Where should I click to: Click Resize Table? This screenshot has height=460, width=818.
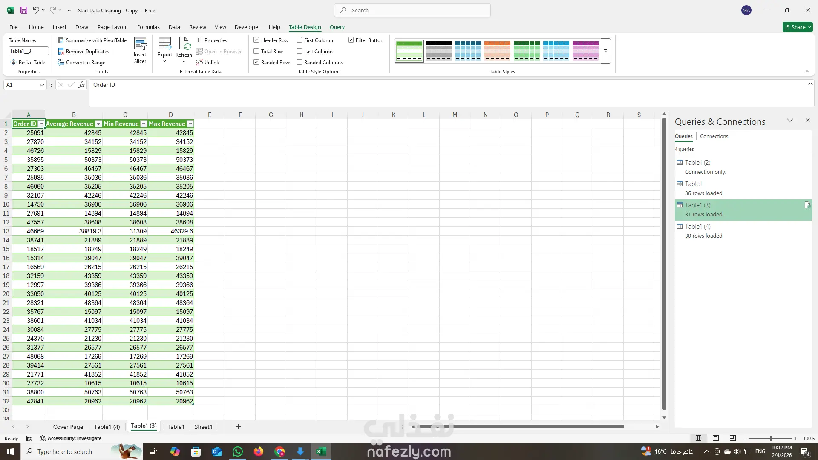pos(28,62)
